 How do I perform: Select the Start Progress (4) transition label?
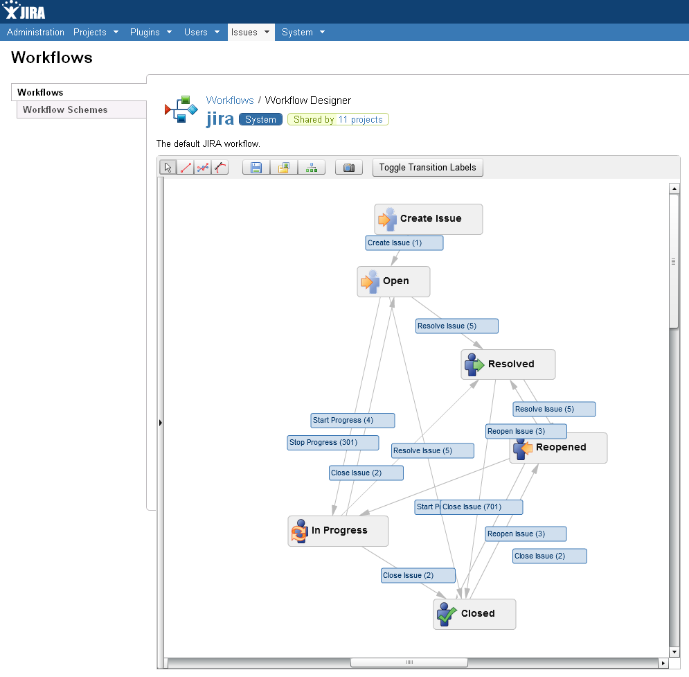(352, 421)
